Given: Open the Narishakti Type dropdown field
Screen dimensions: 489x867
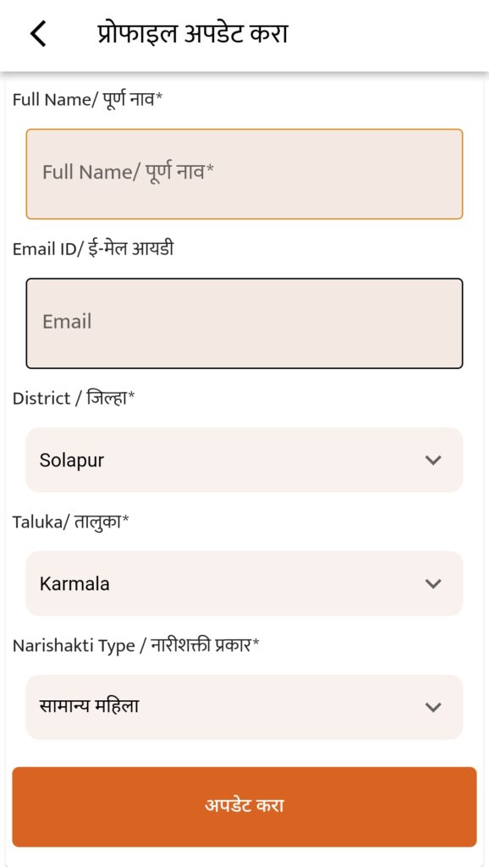Looking at the screenshot, I should [x=244, y=707].
